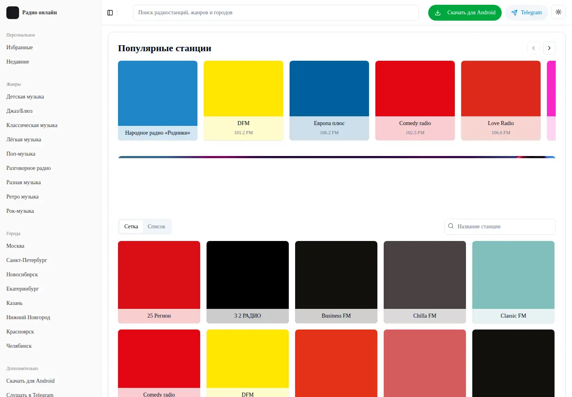This screenshot has width=572, height=397.
Task: Open Telegram button in the header
Action: click(x=527, y=13)
